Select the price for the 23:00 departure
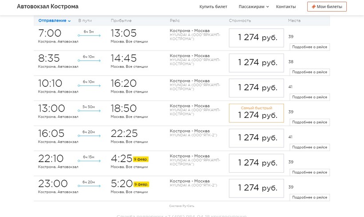The image size is (364, 217). pos(256,188)
